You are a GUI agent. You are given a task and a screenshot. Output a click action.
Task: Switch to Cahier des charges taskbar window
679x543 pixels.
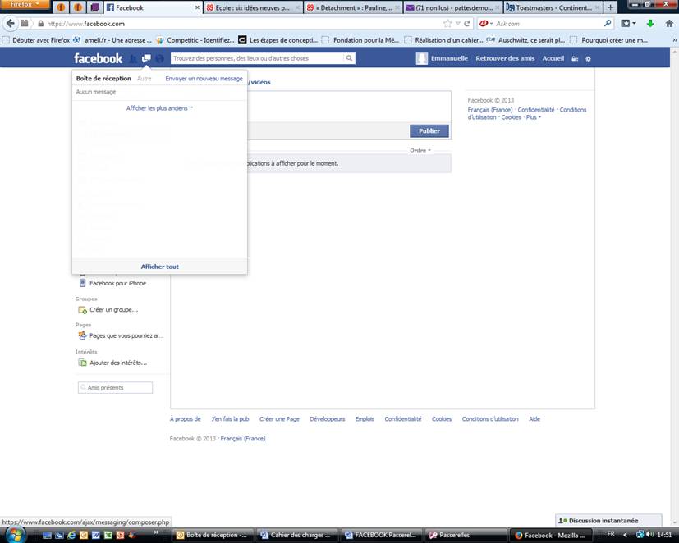pos(297,536)
